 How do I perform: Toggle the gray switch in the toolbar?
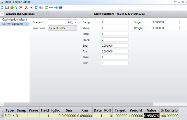(x=41, y=8)
